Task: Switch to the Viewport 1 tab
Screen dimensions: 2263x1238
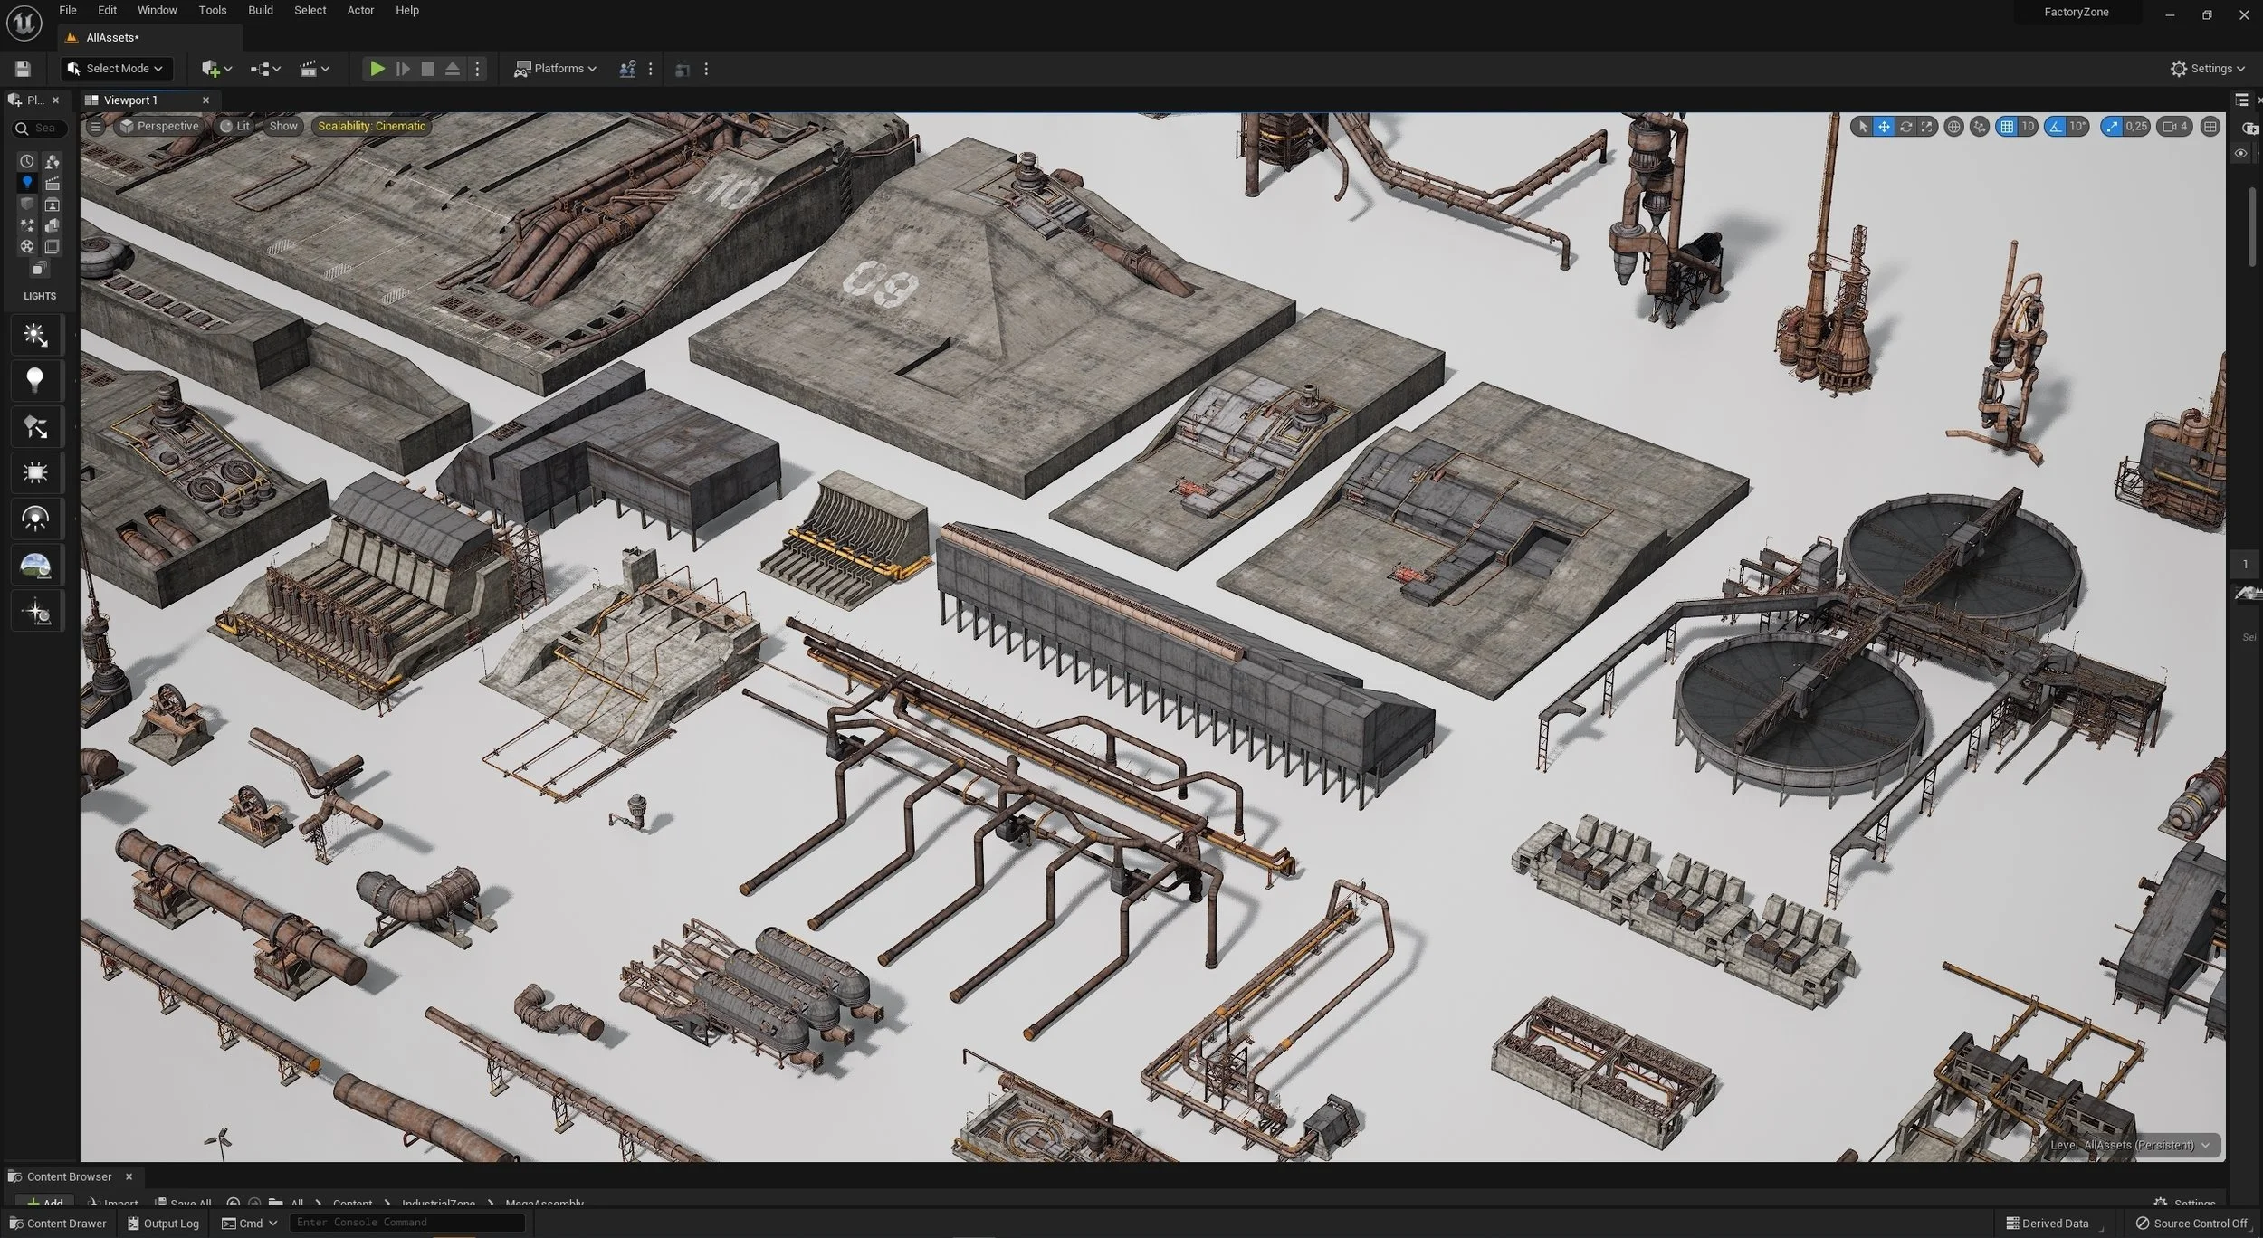Action: pos(130,100)
